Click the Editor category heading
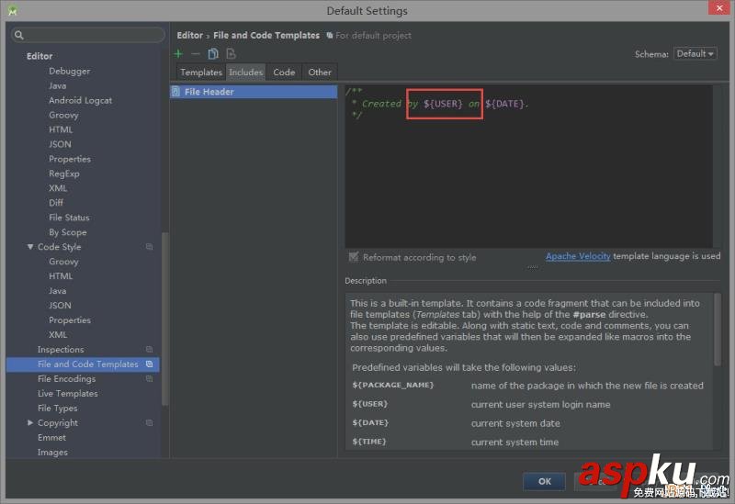This screenshot has height=504, width=735. [40, 56]
